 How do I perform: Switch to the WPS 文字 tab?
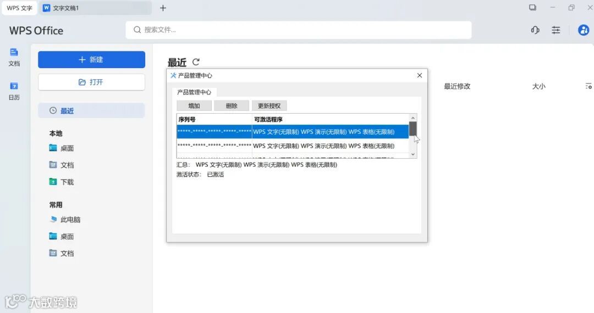coord(19,8)
